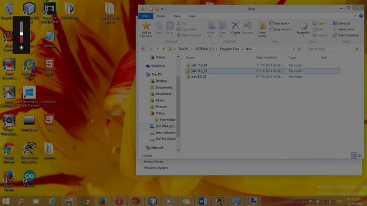The height and width of the screenshot is (206, 367).
Task: Open Internet Explorer from taskbar
Action: pos(52,201)
